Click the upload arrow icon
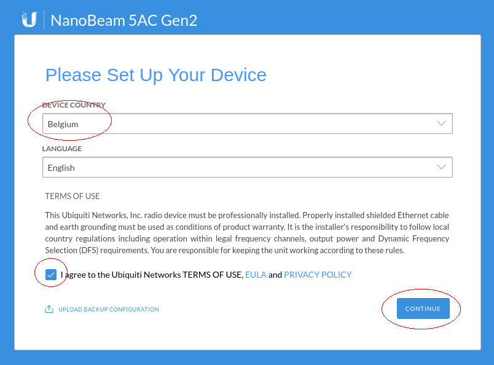 tap(49, 309)
